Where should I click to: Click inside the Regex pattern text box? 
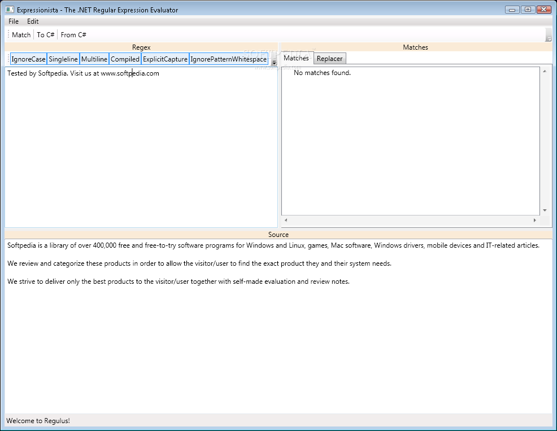141,147
